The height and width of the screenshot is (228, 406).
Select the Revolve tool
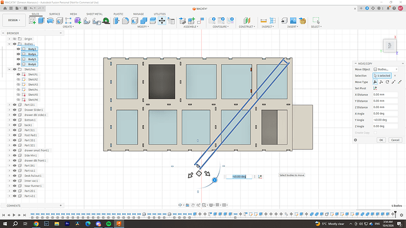(51, 21)
